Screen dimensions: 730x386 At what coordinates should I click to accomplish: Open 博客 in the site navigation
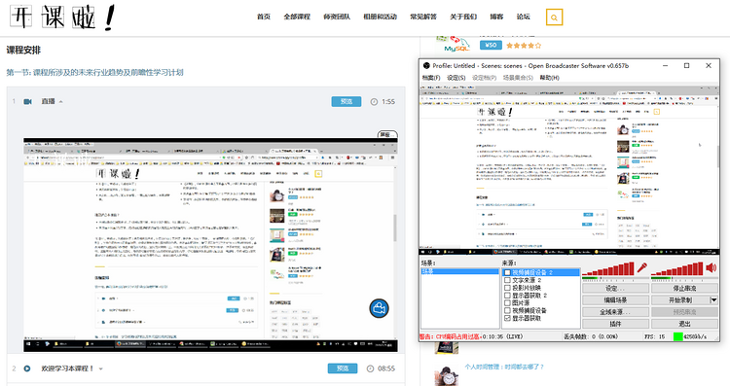[x=496, y=17]
